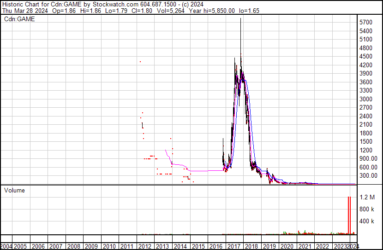Viewport: 383px width, 250px height.
Task: Select the 'Thu Mar 28 2024' date text
Action: coord(25,11)
